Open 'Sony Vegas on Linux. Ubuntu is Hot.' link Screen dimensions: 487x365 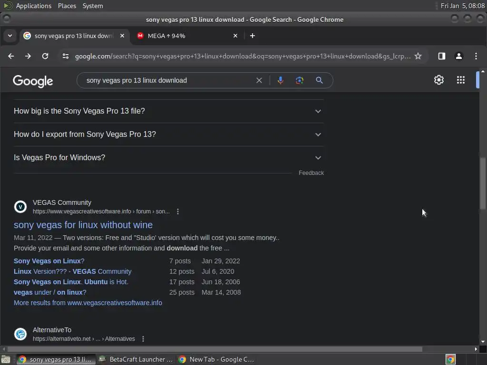pyautogui.click(x=71, y=282)
